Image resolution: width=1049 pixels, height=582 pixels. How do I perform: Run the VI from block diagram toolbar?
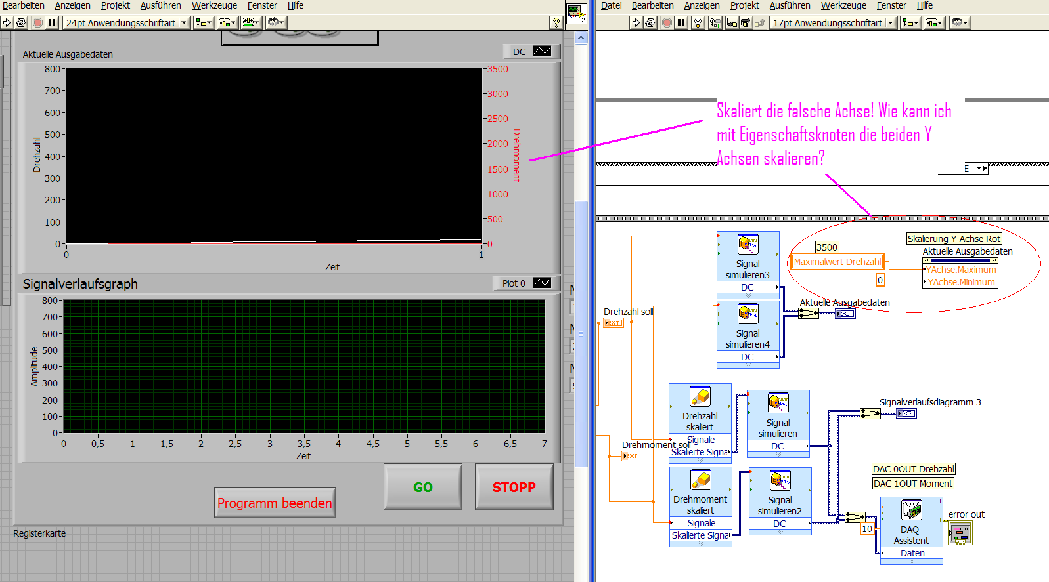pos(636,22)
